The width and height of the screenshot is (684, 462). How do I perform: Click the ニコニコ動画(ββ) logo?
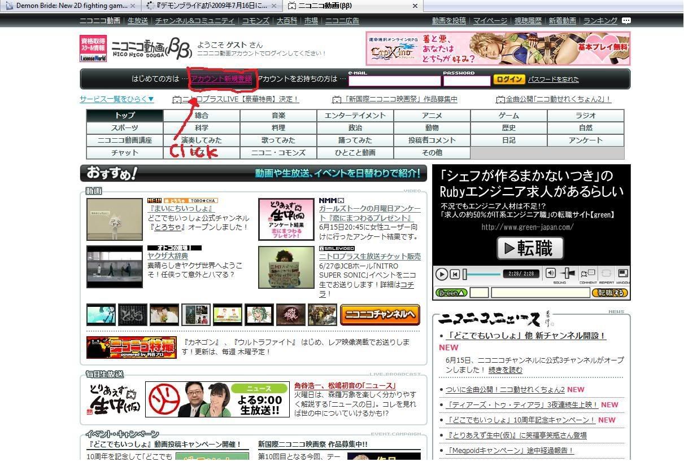tap(151, 49)
